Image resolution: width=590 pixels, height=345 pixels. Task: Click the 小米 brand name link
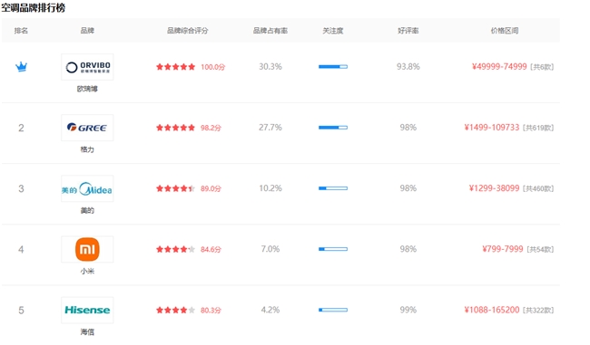[x=87, y=271]
